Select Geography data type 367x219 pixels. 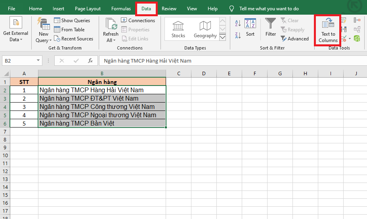click(x=205, y=29)
